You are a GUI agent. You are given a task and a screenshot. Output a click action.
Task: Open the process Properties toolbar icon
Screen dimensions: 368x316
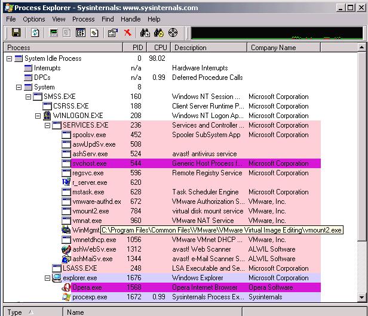[113, 33]
